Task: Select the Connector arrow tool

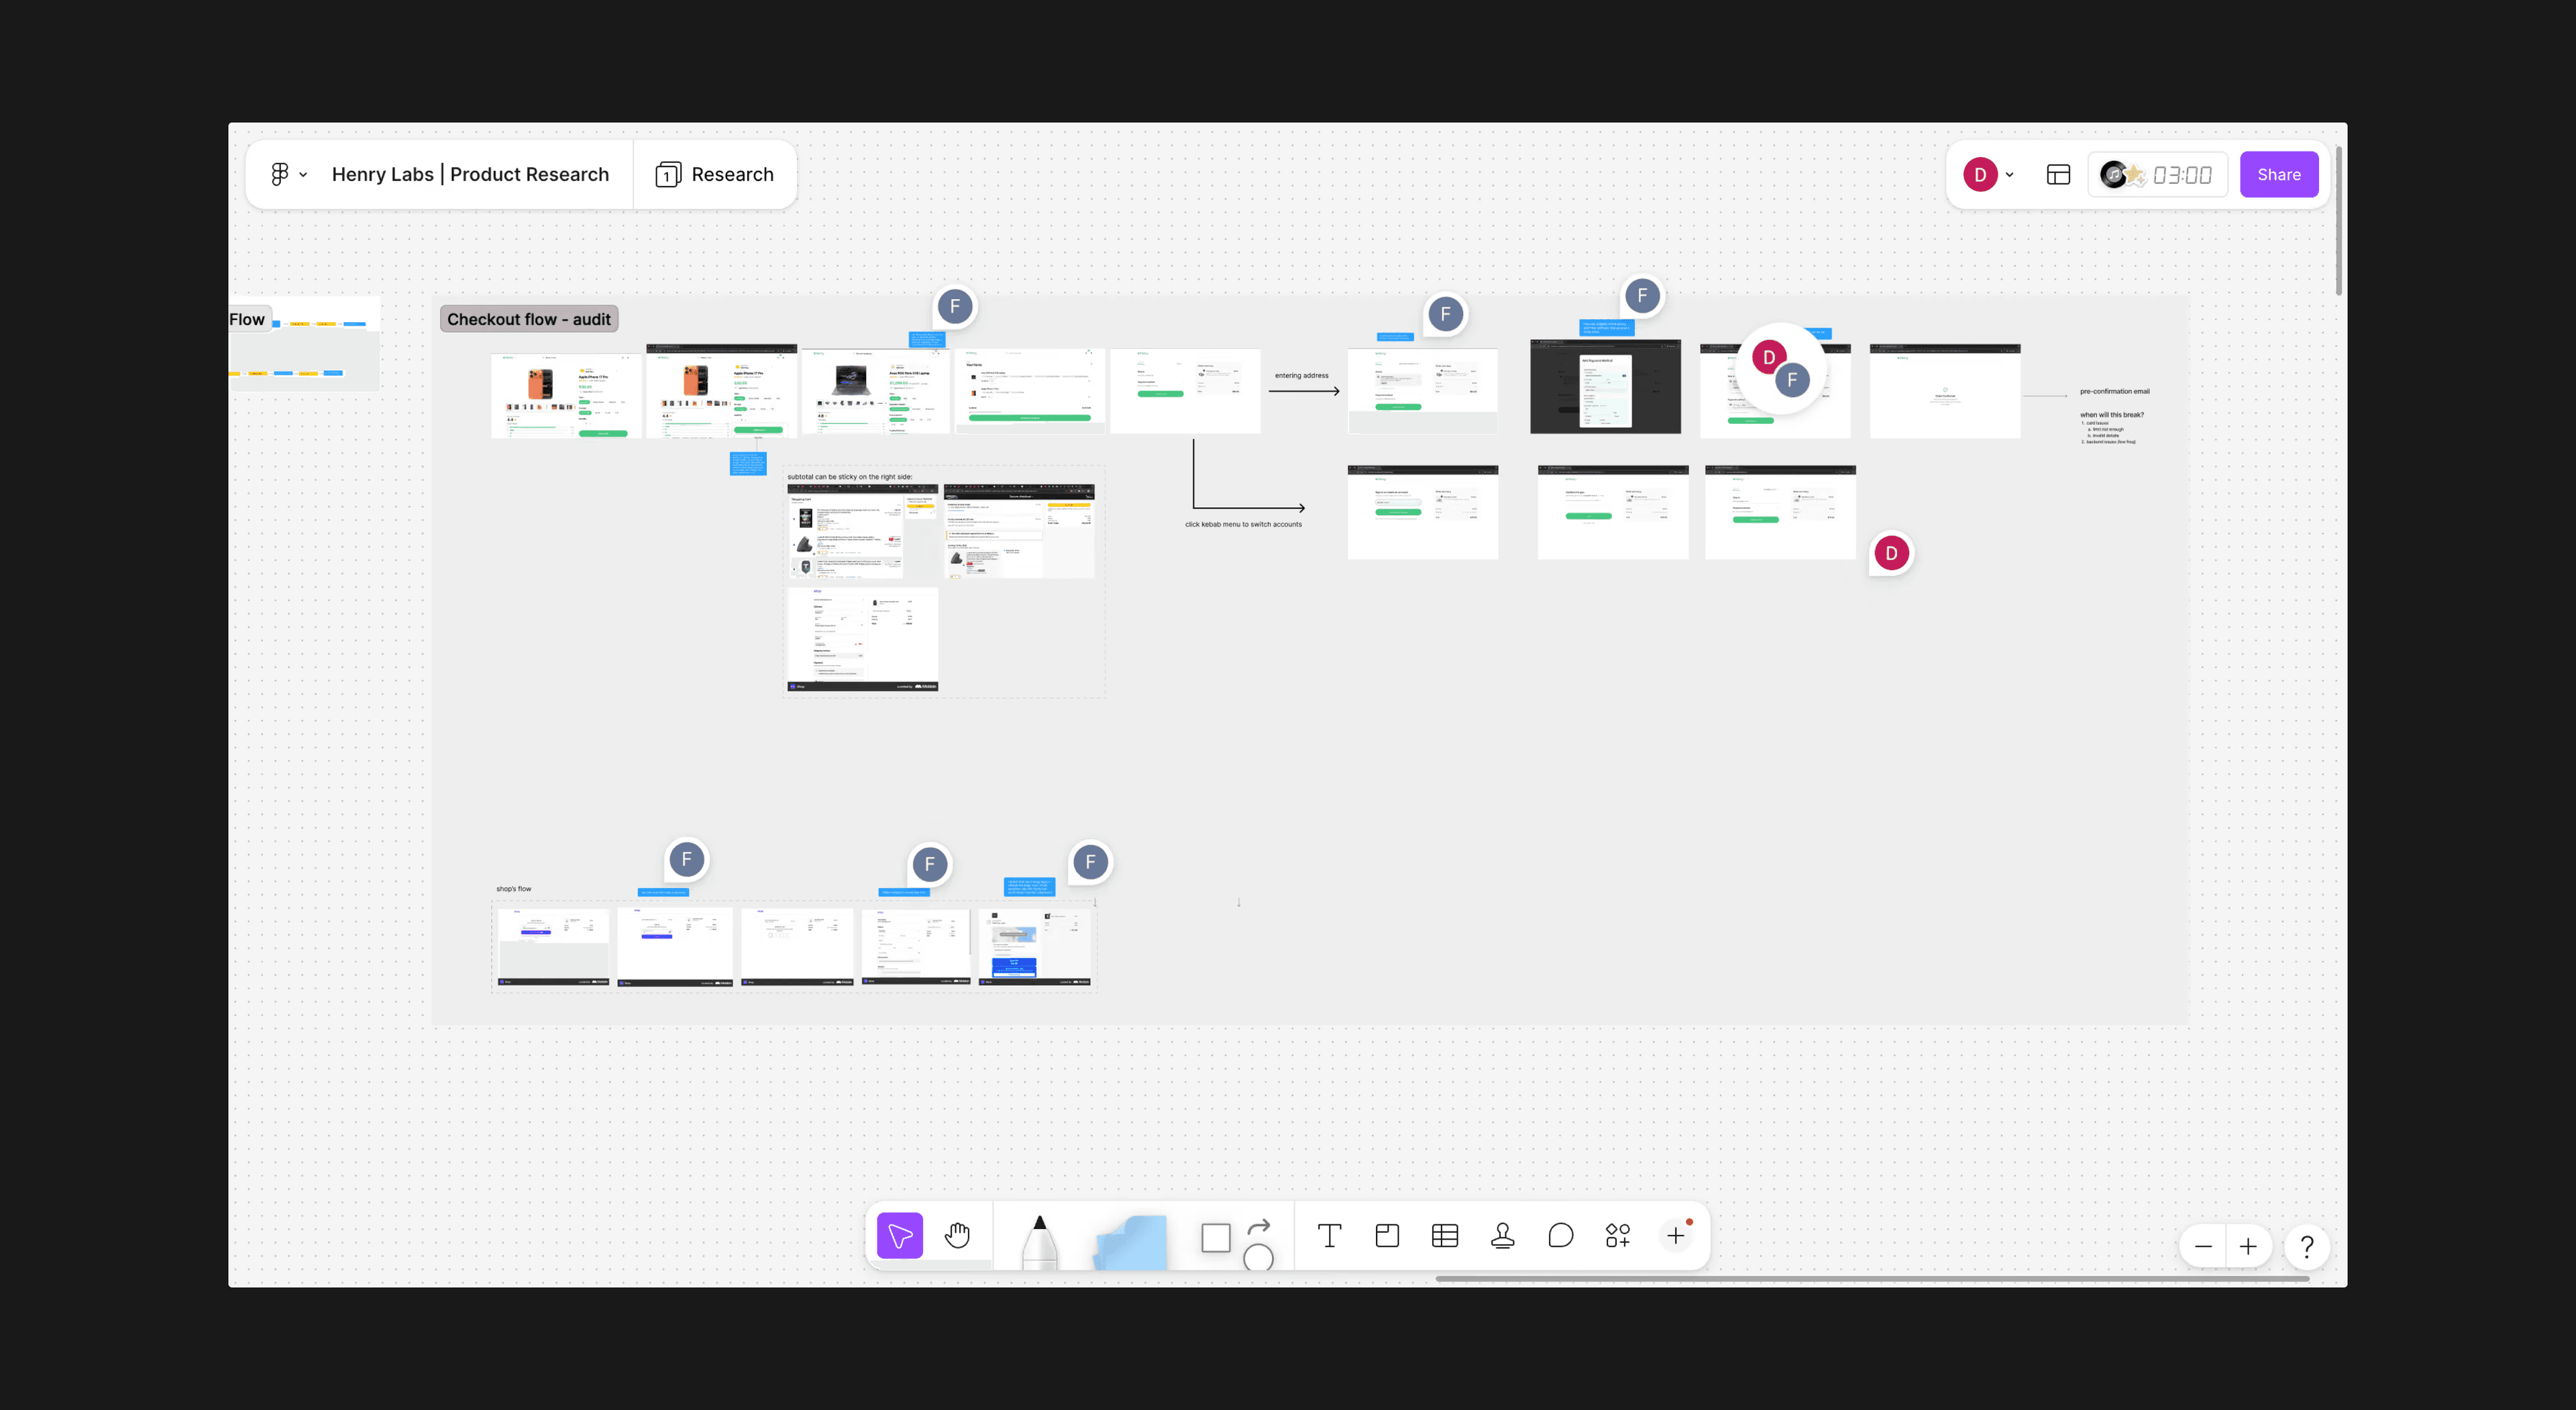Action: point(1259,1225)
